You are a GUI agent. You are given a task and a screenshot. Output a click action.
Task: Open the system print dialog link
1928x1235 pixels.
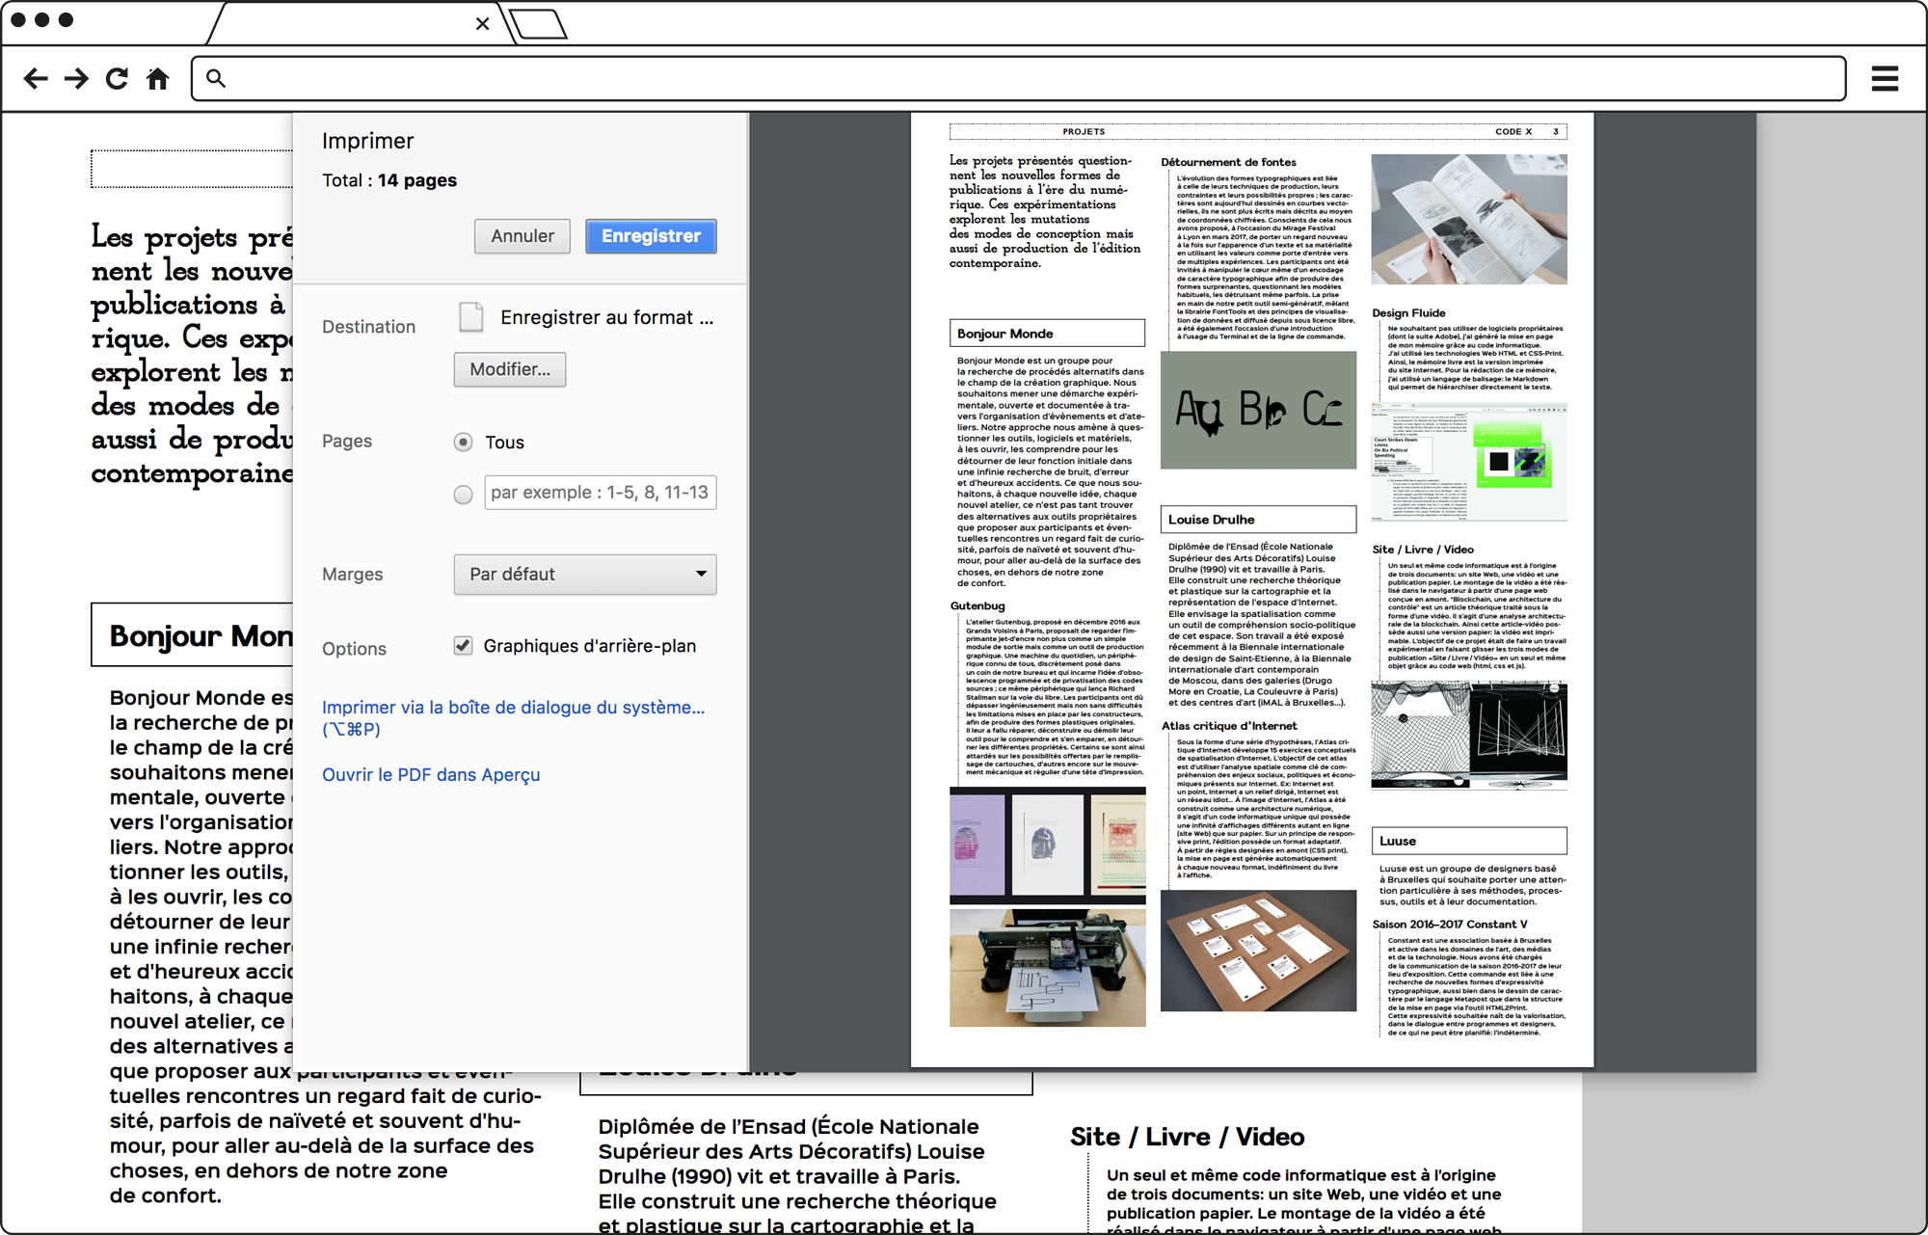pyautogui.click(x=513, y=718)
